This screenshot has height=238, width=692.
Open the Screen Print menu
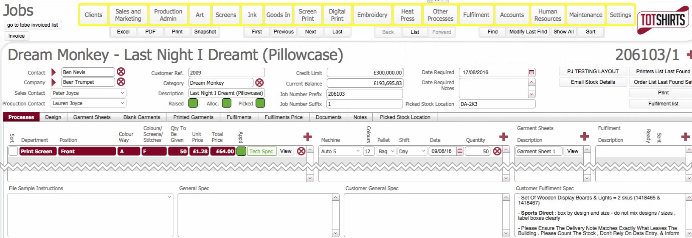pyautogui.click(x=307, y=15)
